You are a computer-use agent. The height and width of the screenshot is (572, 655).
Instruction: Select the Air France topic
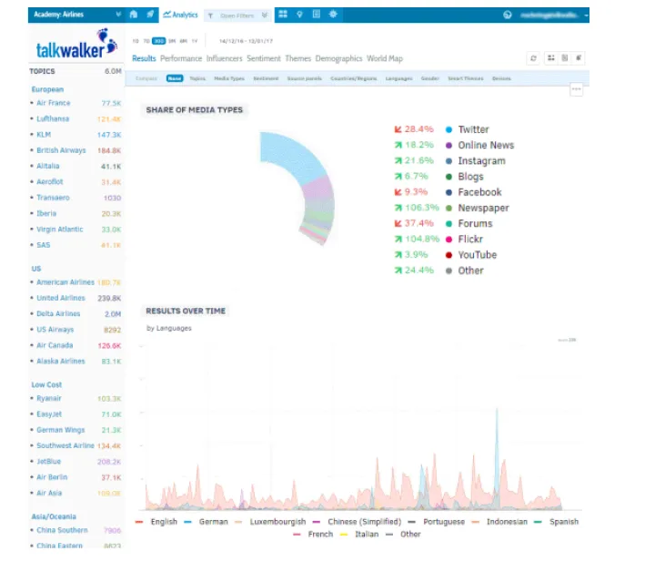pyautogui.click(x=54, y=103)
